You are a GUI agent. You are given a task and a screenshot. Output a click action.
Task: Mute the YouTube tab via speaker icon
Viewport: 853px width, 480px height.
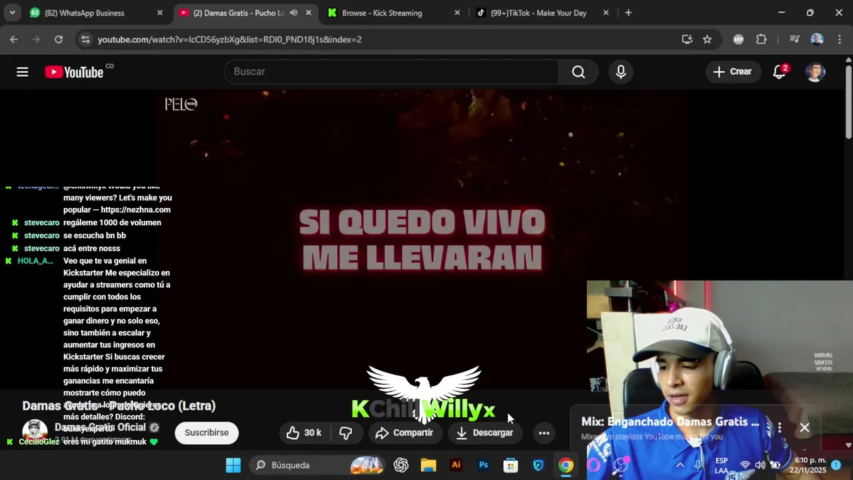coord(293,13)
